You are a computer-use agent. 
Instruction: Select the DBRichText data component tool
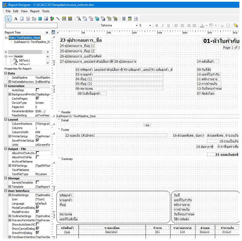(x=91, y=19)
